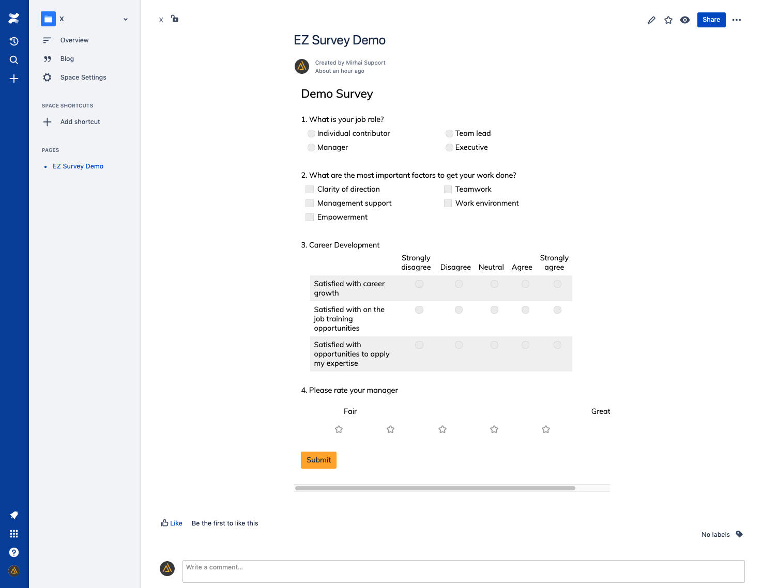The image size is (763, 588).
Task: Open the help question mark icon
Action: [14, 552]
